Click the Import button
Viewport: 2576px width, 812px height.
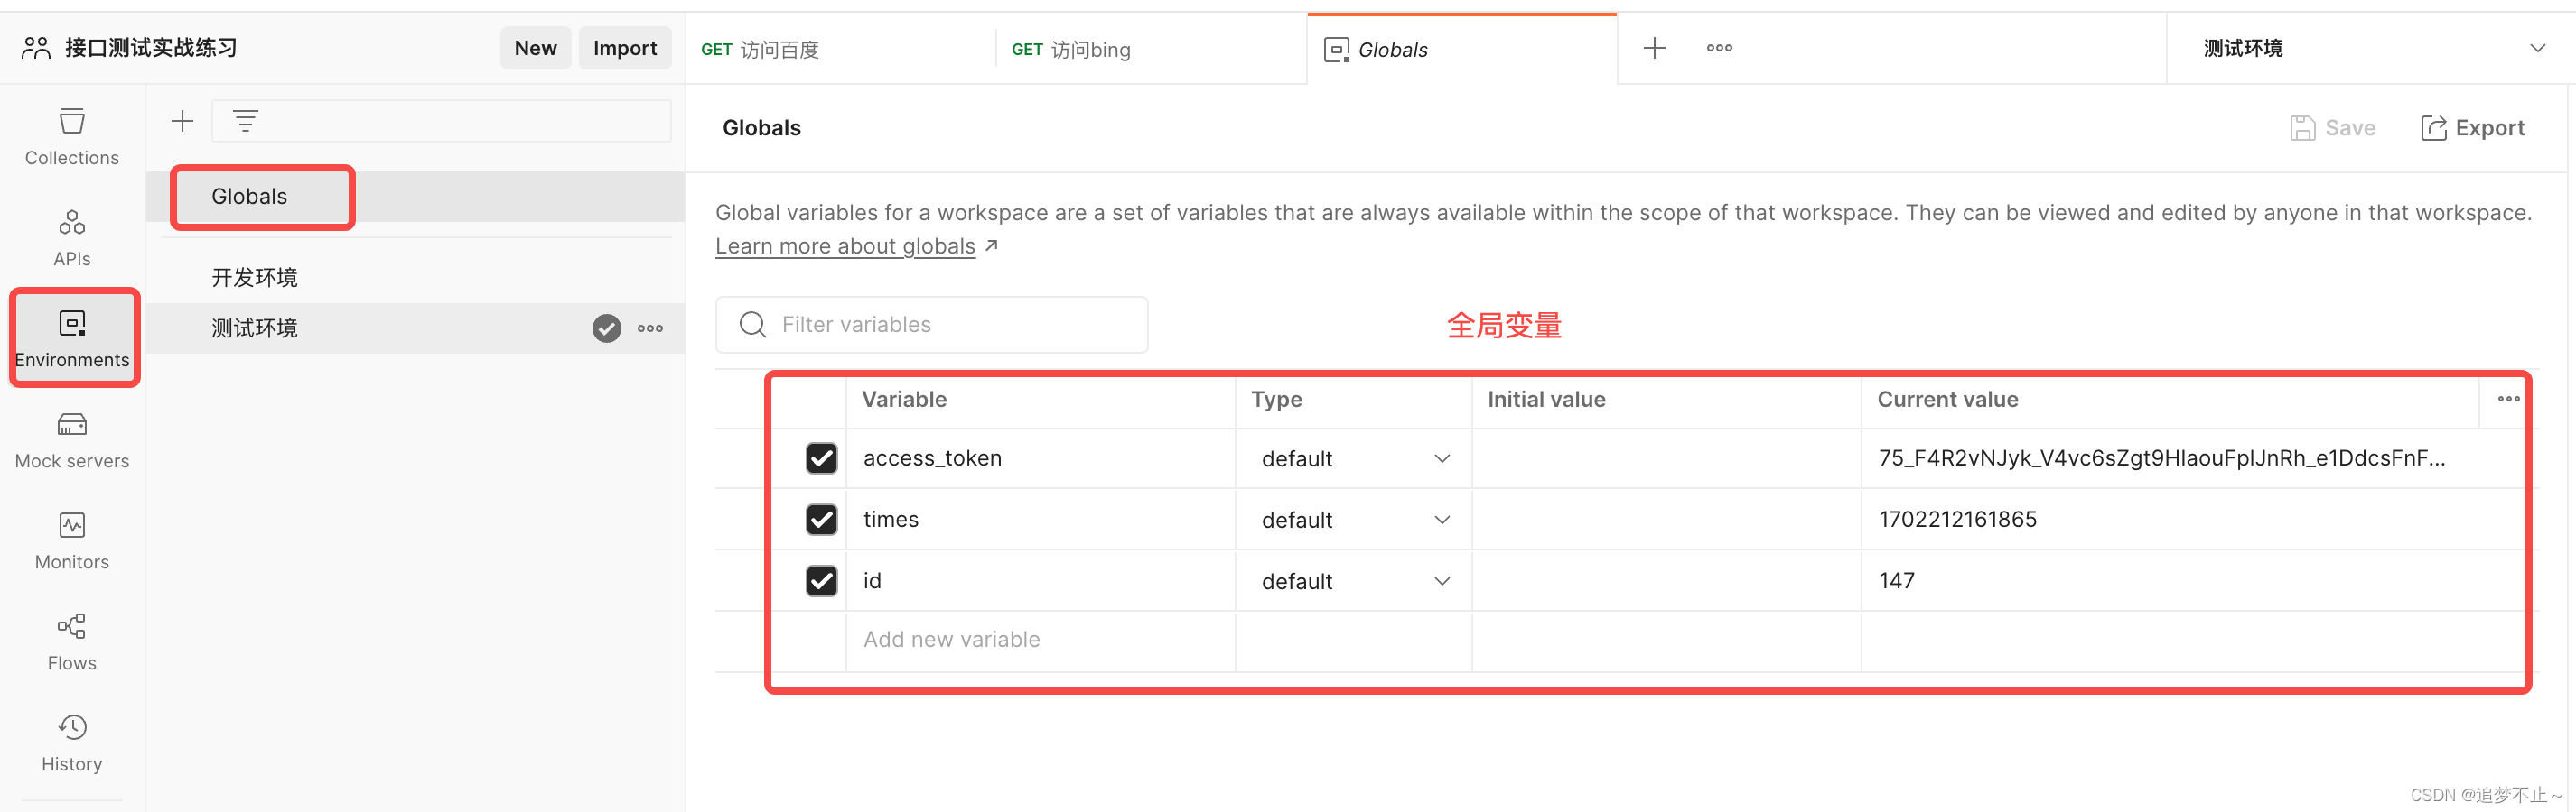[624, 48]
